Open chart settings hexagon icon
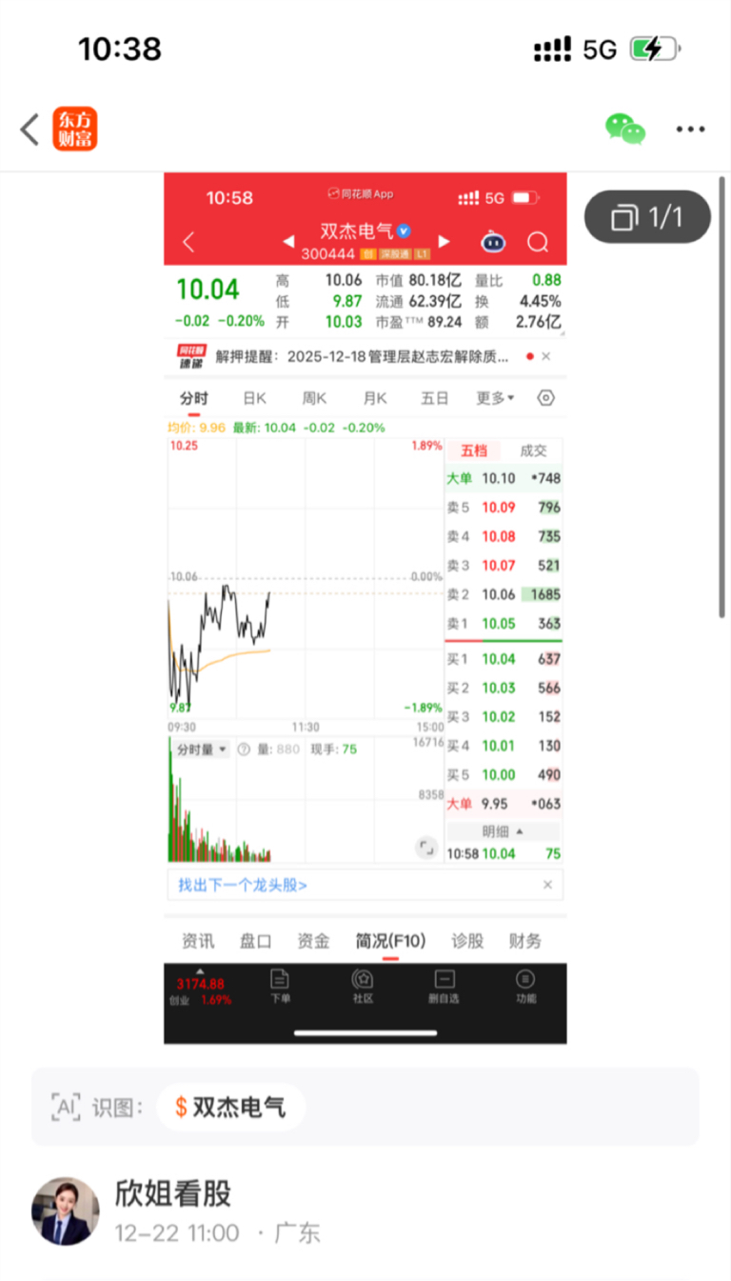 click(x=545, y=398)
